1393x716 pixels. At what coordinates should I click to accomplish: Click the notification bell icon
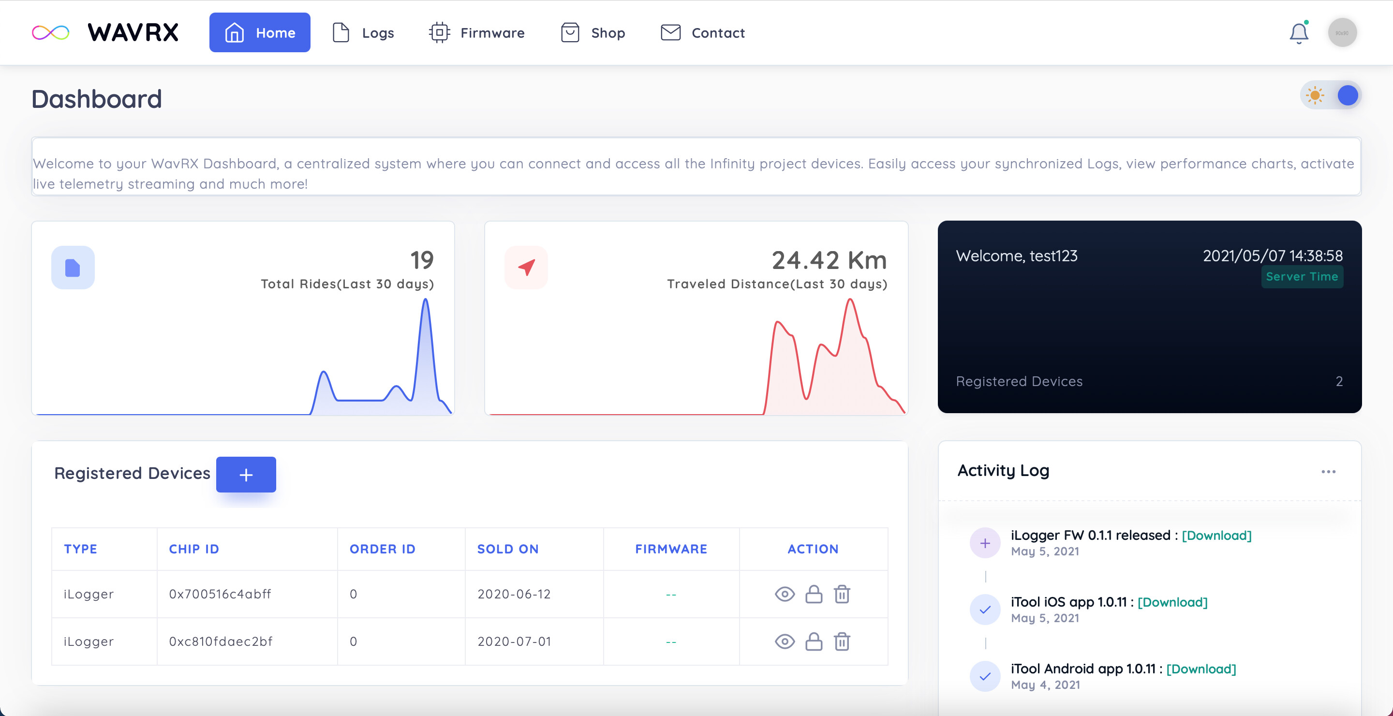1298,33
